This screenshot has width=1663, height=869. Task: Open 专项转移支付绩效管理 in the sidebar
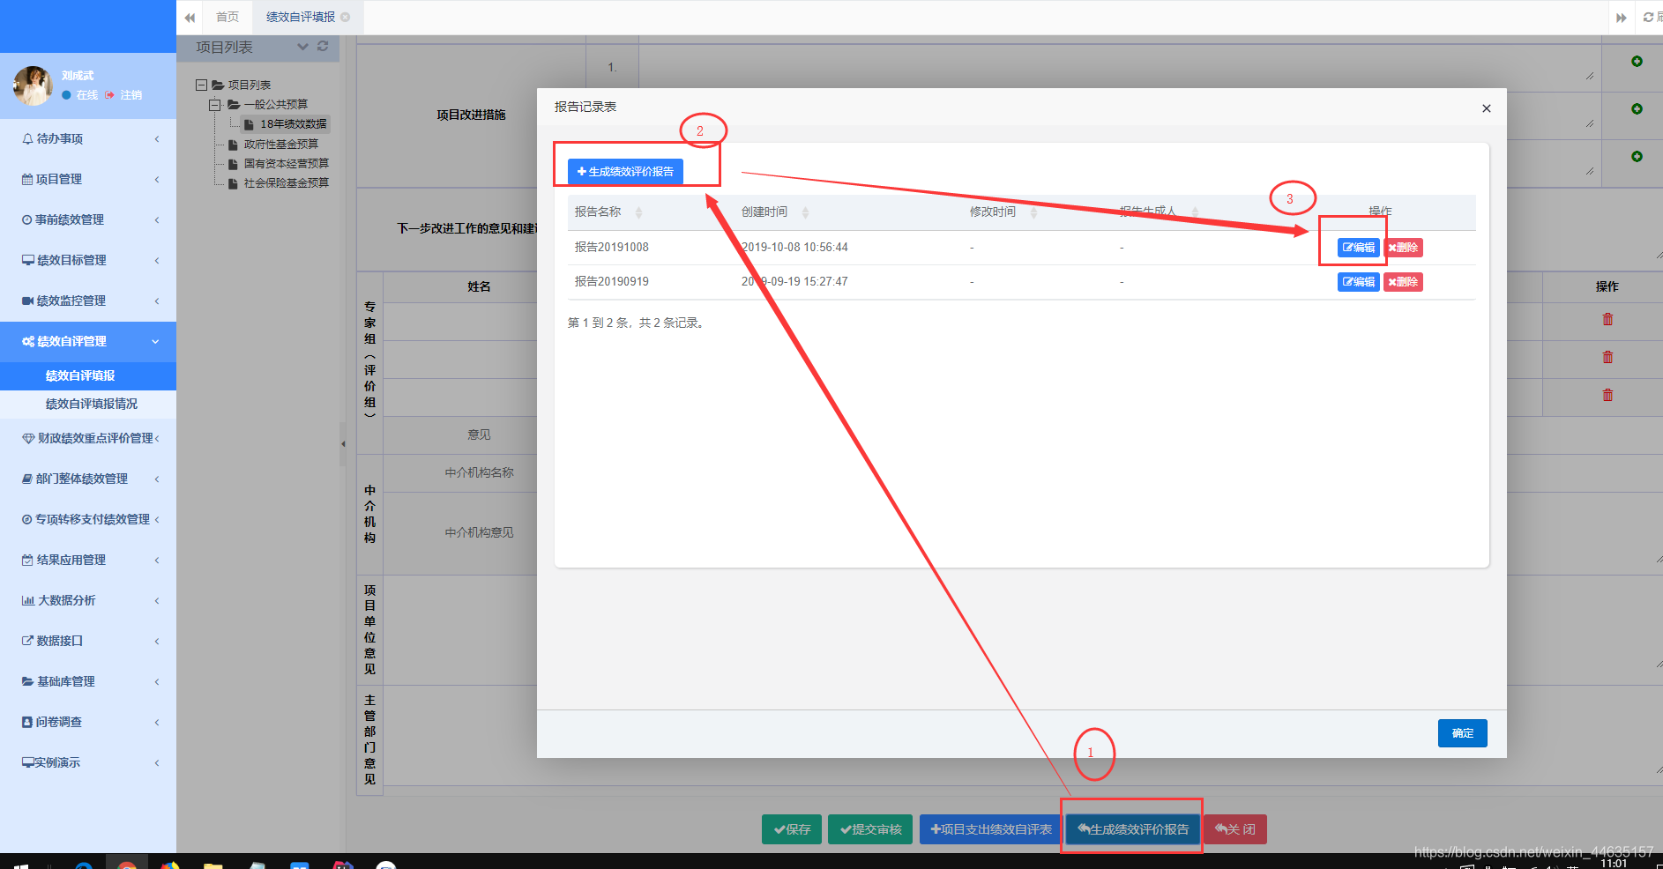[x=88, y=519]
